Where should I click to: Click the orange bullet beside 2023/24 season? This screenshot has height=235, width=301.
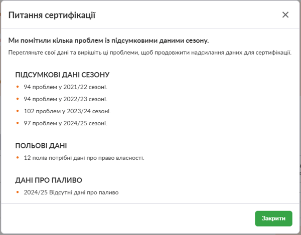pyautogui.click(x=18, y=111)
